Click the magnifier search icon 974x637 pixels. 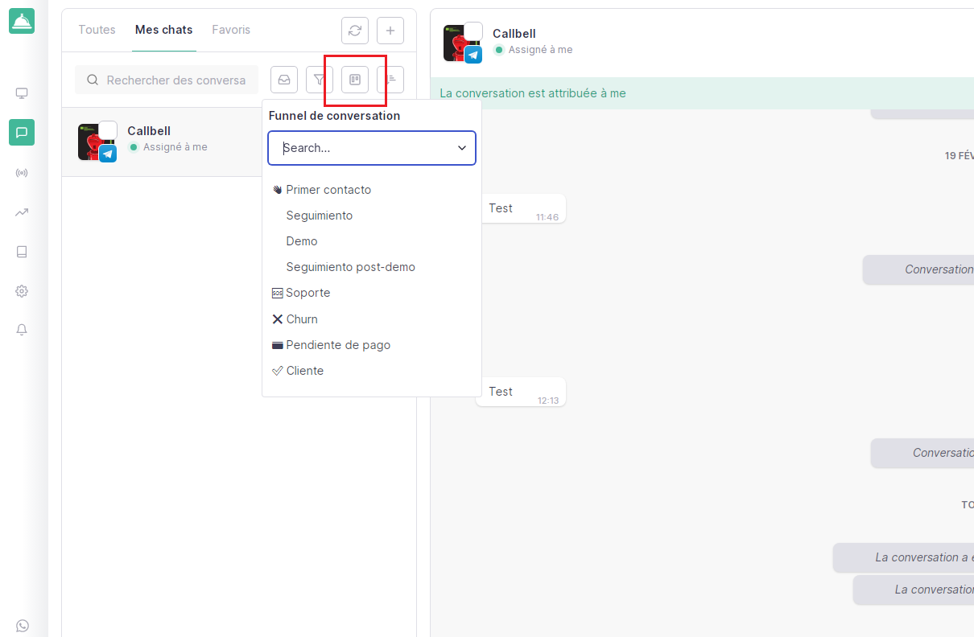point(93,80)
